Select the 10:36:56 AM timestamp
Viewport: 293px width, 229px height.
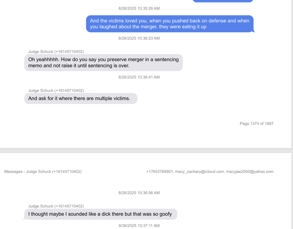click(x=139, y=193)
